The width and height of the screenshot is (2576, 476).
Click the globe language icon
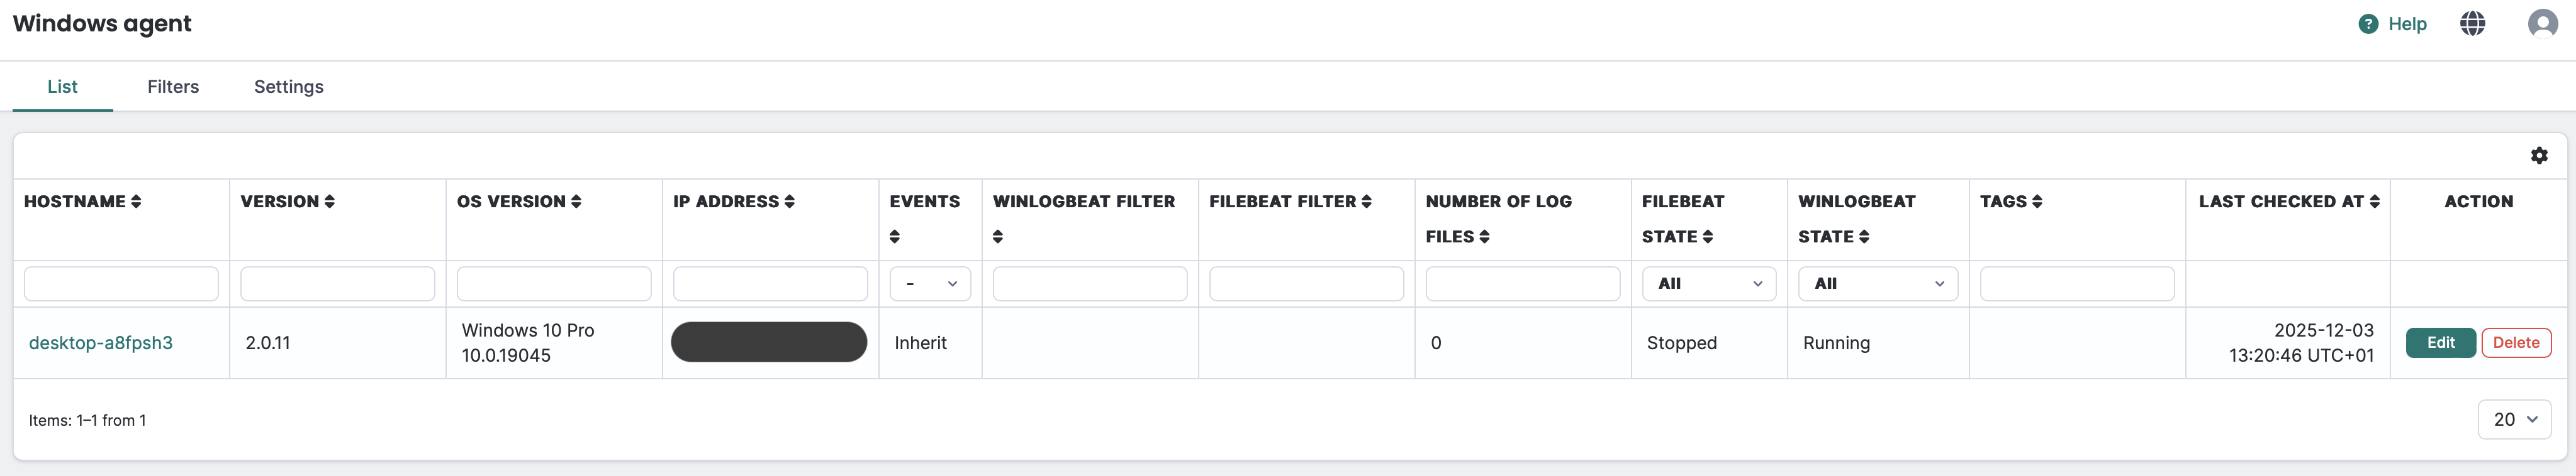2472,24
